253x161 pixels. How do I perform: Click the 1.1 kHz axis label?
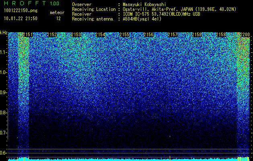tap(3, 52)
